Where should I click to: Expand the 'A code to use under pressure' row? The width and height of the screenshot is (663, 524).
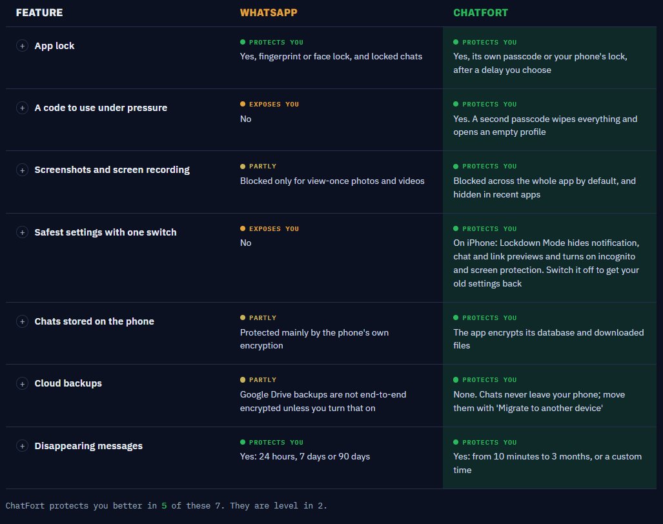[23, 108]
